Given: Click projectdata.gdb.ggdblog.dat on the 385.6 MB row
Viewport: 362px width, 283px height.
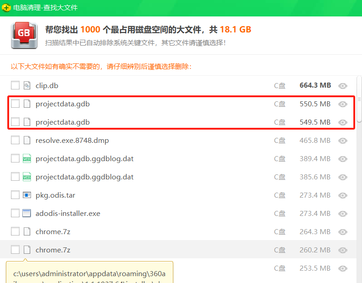Looking at the screenshot, I should point(84,177).
